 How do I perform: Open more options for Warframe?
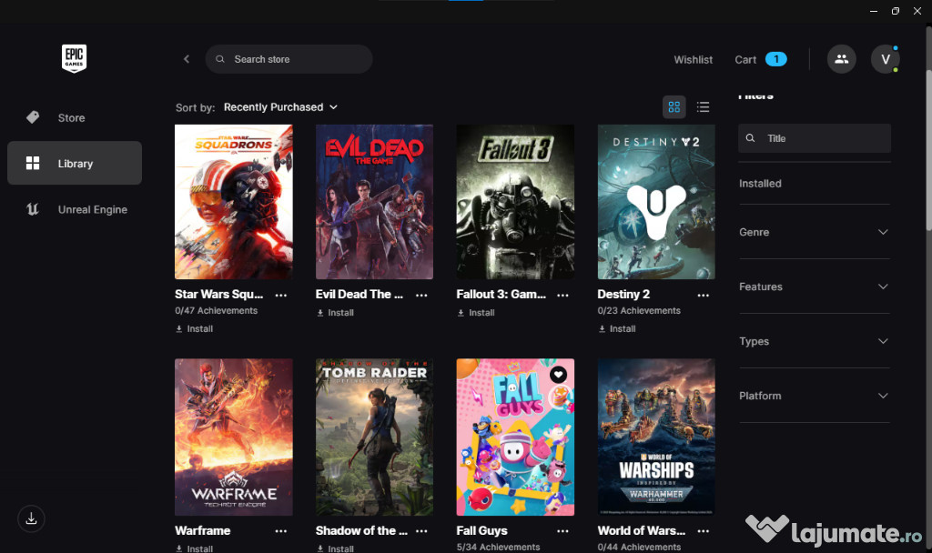point(281,531)
